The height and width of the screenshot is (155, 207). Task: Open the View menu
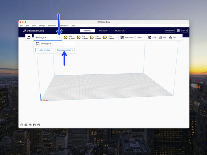pos(34,25)
